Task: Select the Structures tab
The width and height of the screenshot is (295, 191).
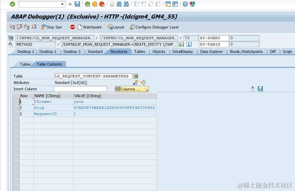Action: pyautogui.click(x=119, y=51)
